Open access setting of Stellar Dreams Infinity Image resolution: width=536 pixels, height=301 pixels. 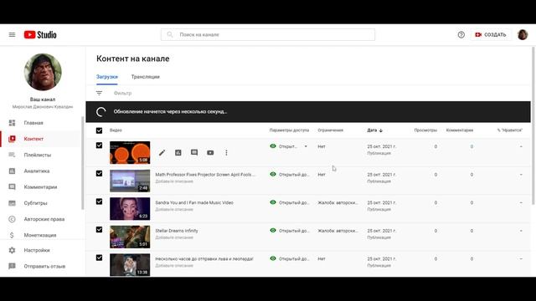tap(294, 231)
